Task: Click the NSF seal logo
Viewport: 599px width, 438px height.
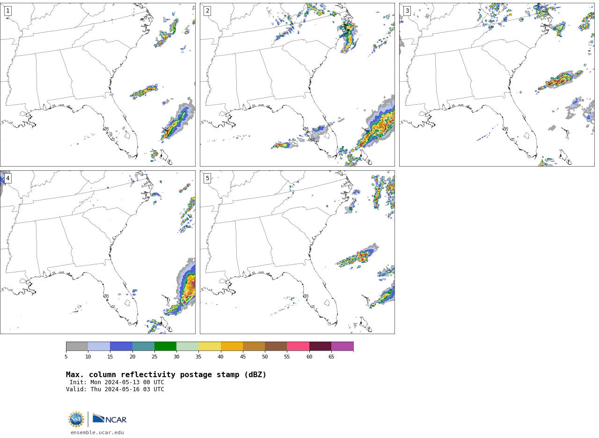Action: (76, 419)
